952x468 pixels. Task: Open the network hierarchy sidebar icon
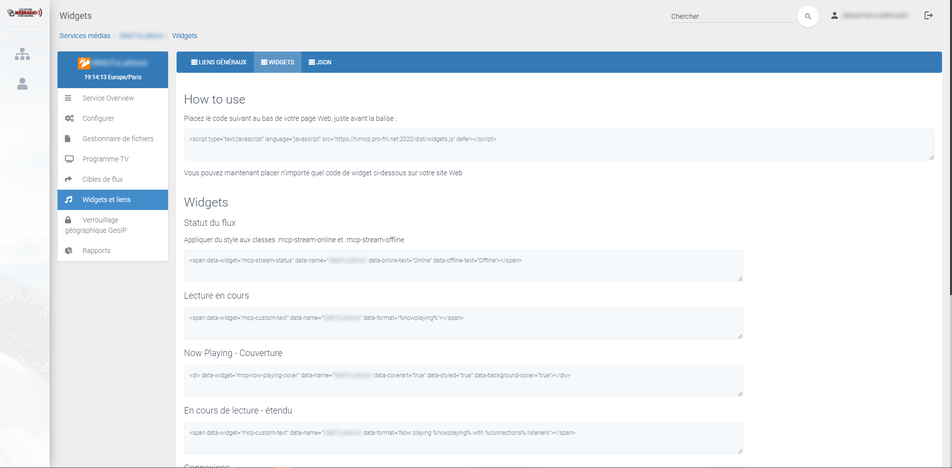tap(22, 54)
